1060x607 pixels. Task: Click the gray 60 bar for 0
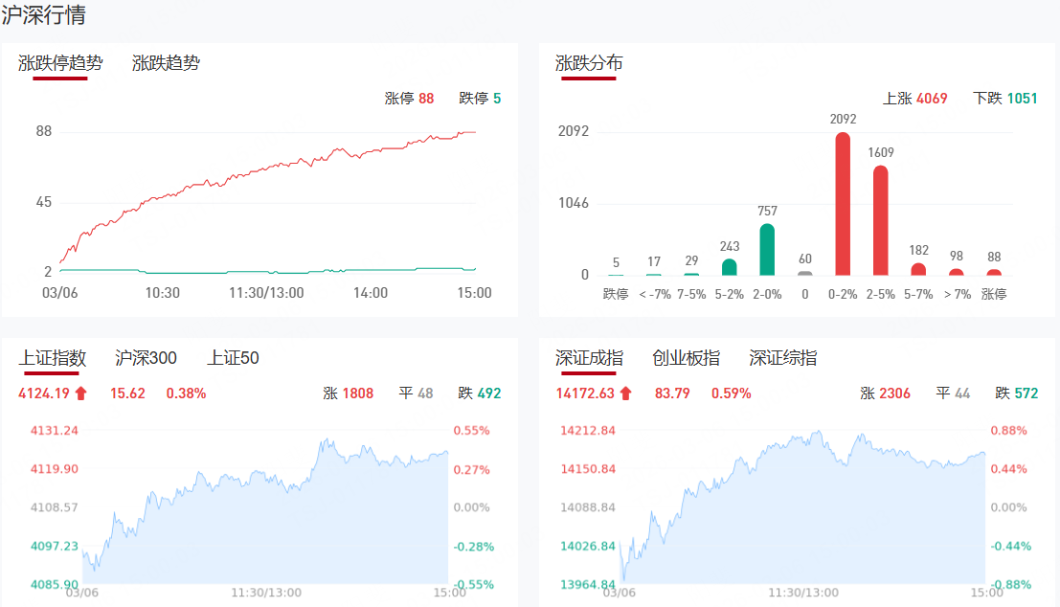[805, 273]
